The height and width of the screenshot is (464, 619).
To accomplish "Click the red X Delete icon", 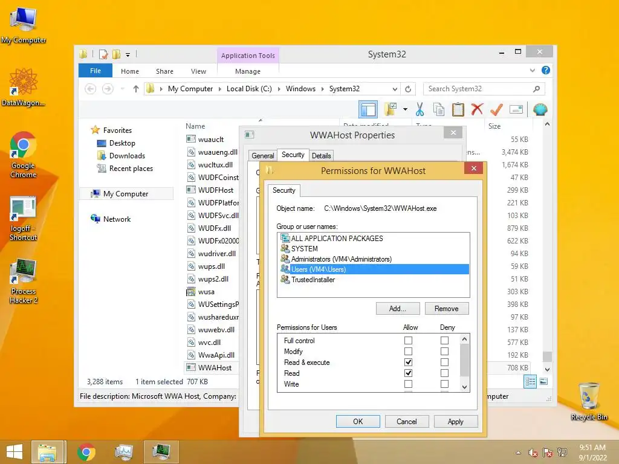I will (x=477, y=109).
